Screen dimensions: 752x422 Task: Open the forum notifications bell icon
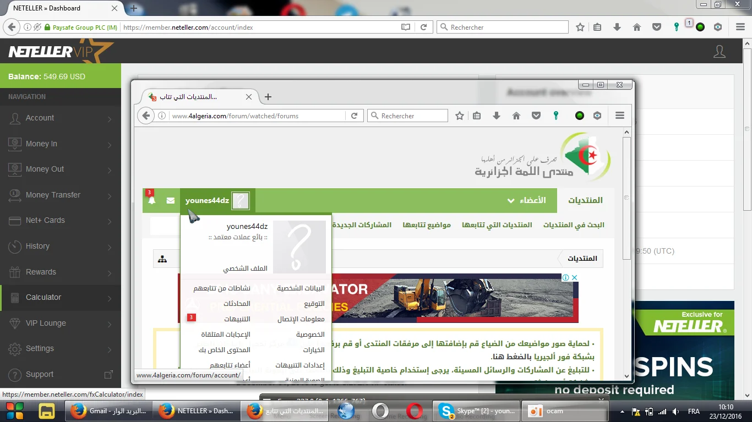(151, 201)
